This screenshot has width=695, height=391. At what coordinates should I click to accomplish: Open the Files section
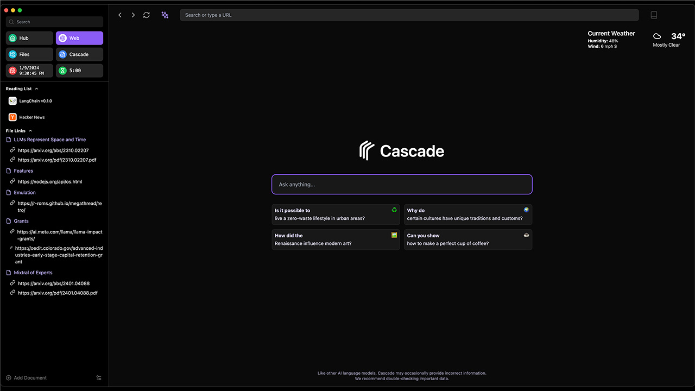click(29, 54)
